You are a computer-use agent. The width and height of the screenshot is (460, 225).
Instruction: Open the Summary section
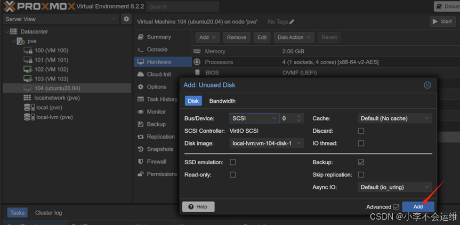[163, 37]
